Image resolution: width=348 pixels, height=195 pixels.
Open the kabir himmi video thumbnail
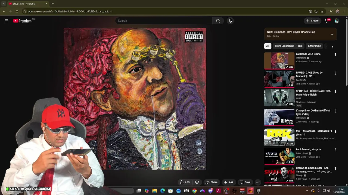click(x=279, y=156)
